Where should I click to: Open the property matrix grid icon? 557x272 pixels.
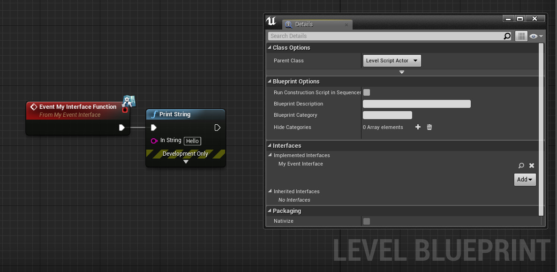pos(521,36)
